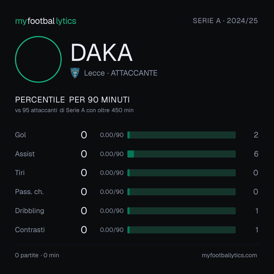274x274 pixels.
Task: Select the SERIE A · 2024/25 label
Action: coord(225,21)
